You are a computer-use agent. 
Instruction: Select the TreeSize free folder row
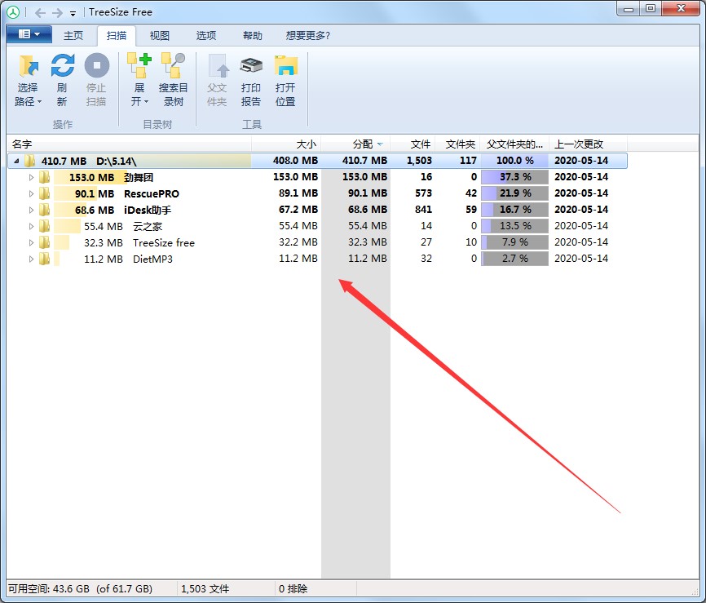163,242
